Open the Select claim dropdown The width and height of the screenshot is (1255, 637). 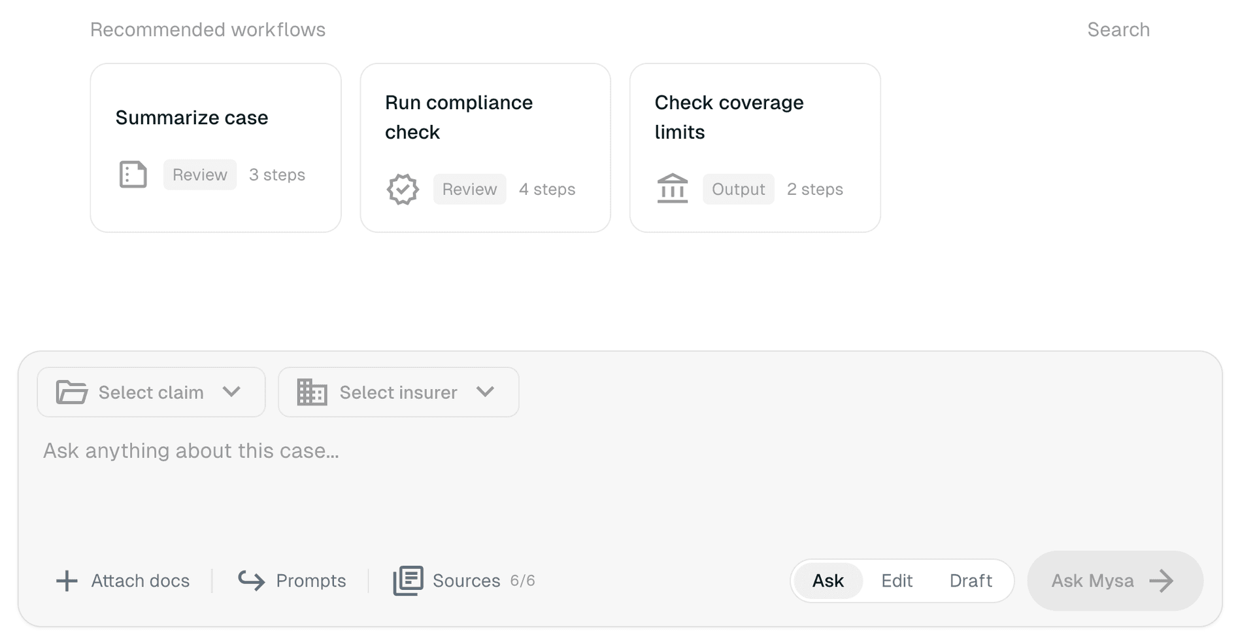pos(151,392)
